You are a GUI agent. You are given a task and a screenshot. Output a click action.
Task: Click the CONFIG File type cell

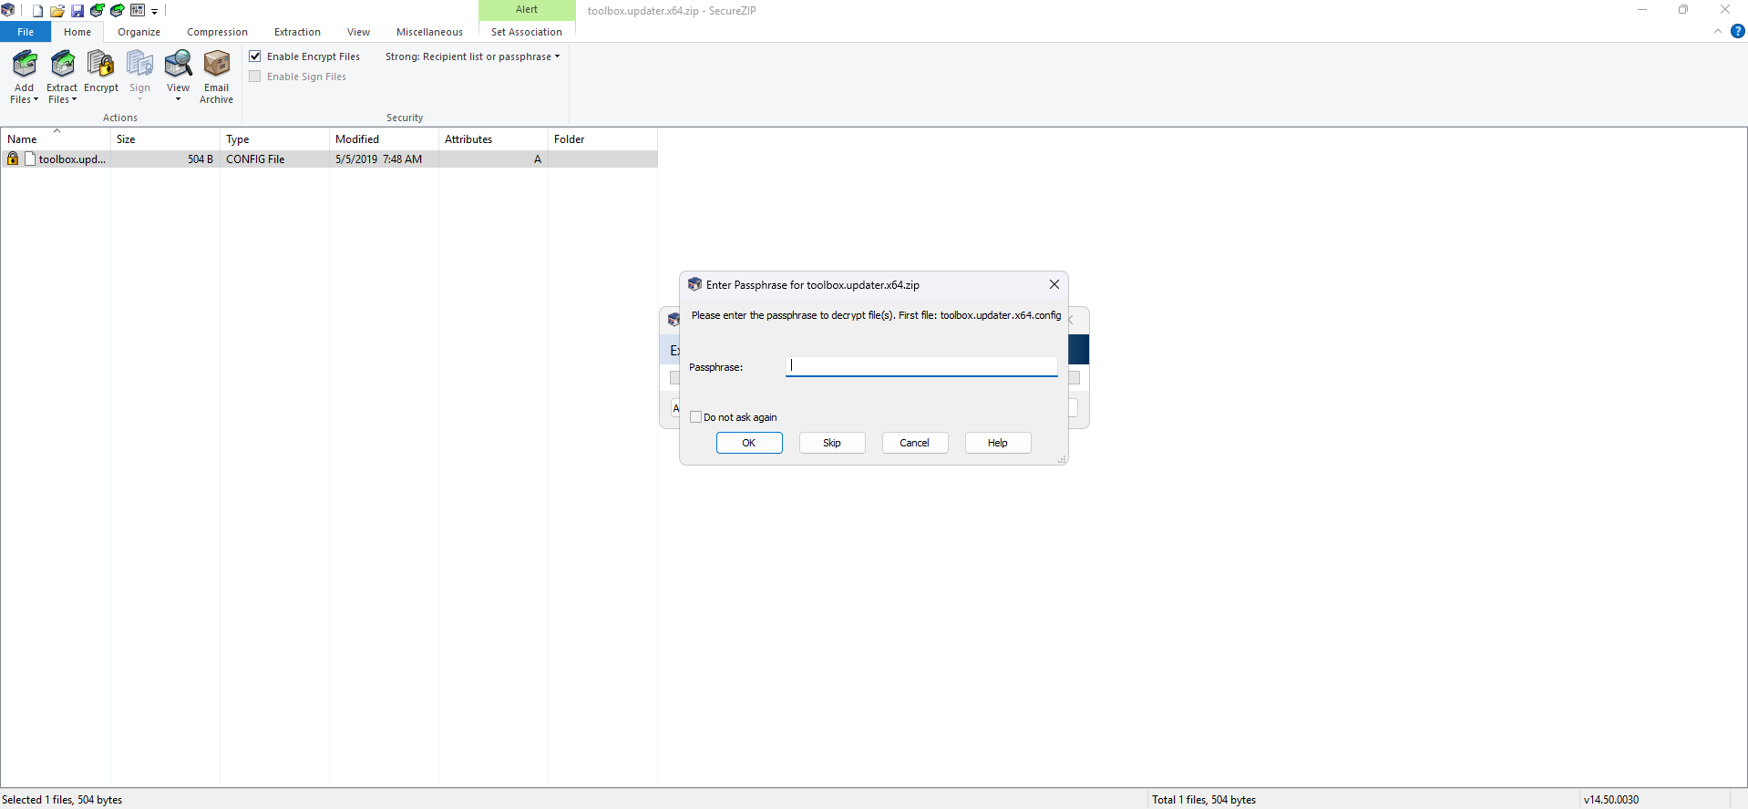(x=255, y=159)
